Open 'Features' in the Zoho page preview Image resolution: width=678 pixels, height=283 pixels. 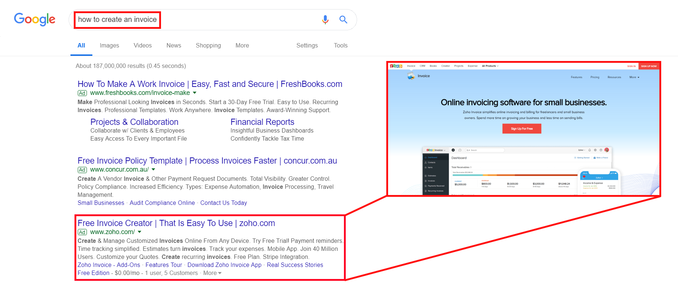(577, 77)
